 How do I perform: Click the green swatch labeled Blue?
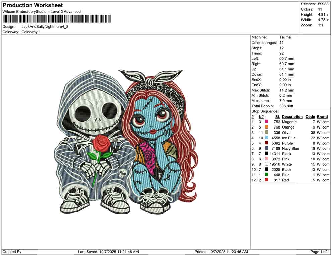266,174
